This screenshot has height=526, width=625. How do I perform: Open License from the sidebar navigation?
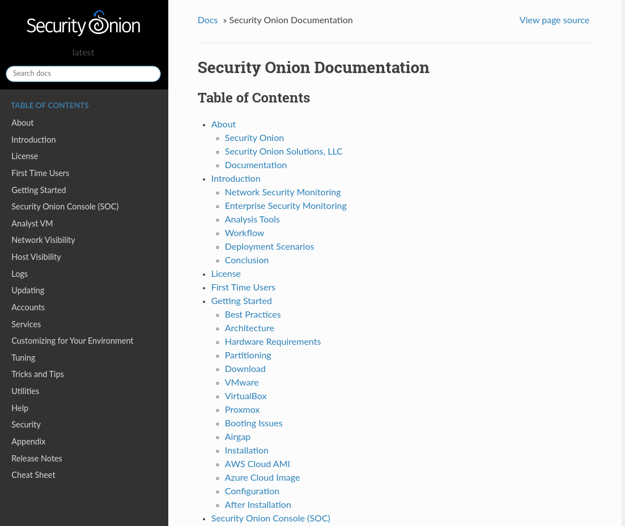pyautogui.click(x=24, y=156)
